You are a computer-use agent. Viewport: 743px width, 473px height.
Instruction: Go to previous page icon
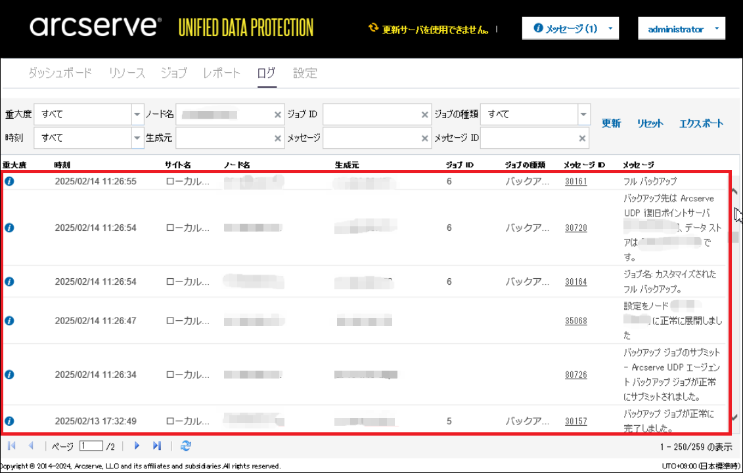tap(31, 445)
